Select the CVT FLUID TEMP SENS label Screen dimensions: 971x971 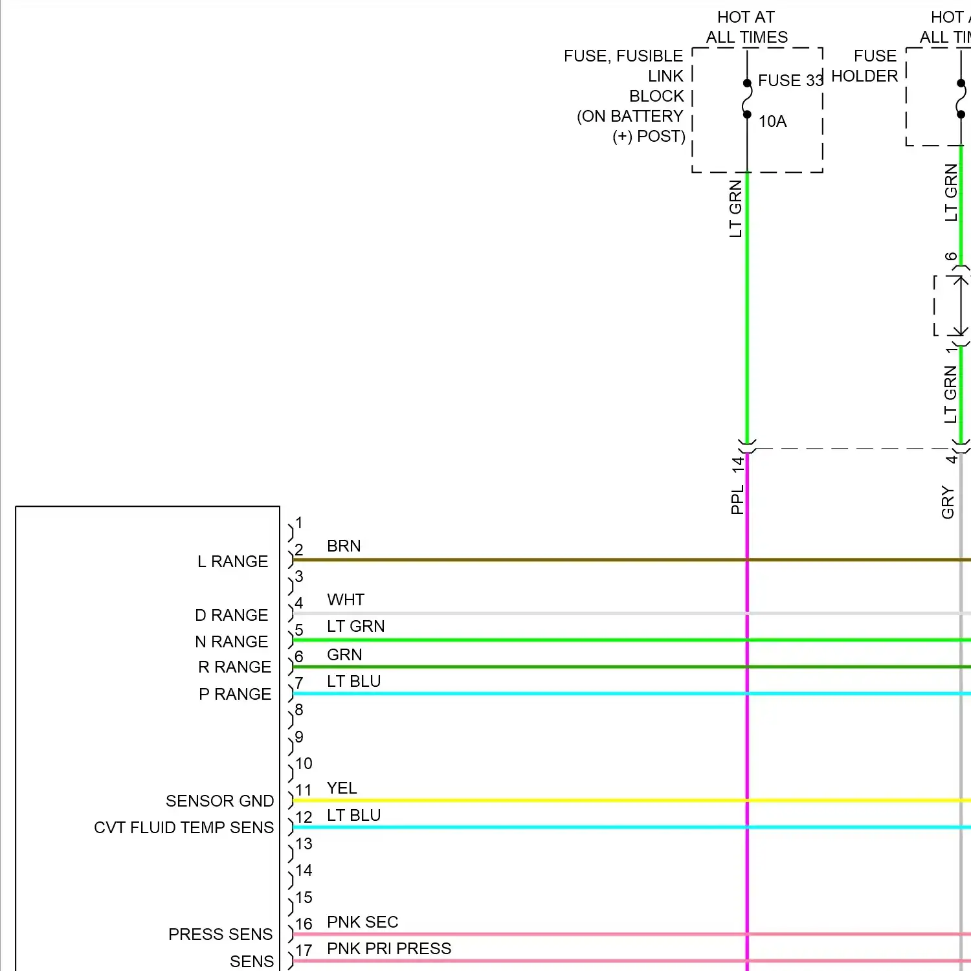tap(184, 827)
